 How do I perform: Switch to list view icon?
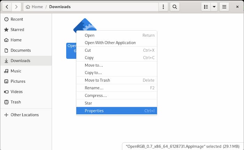[x=206, y=7]
